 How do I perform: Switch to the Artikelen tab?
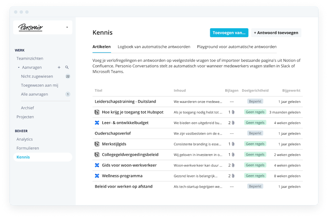[x=102, y=47]
